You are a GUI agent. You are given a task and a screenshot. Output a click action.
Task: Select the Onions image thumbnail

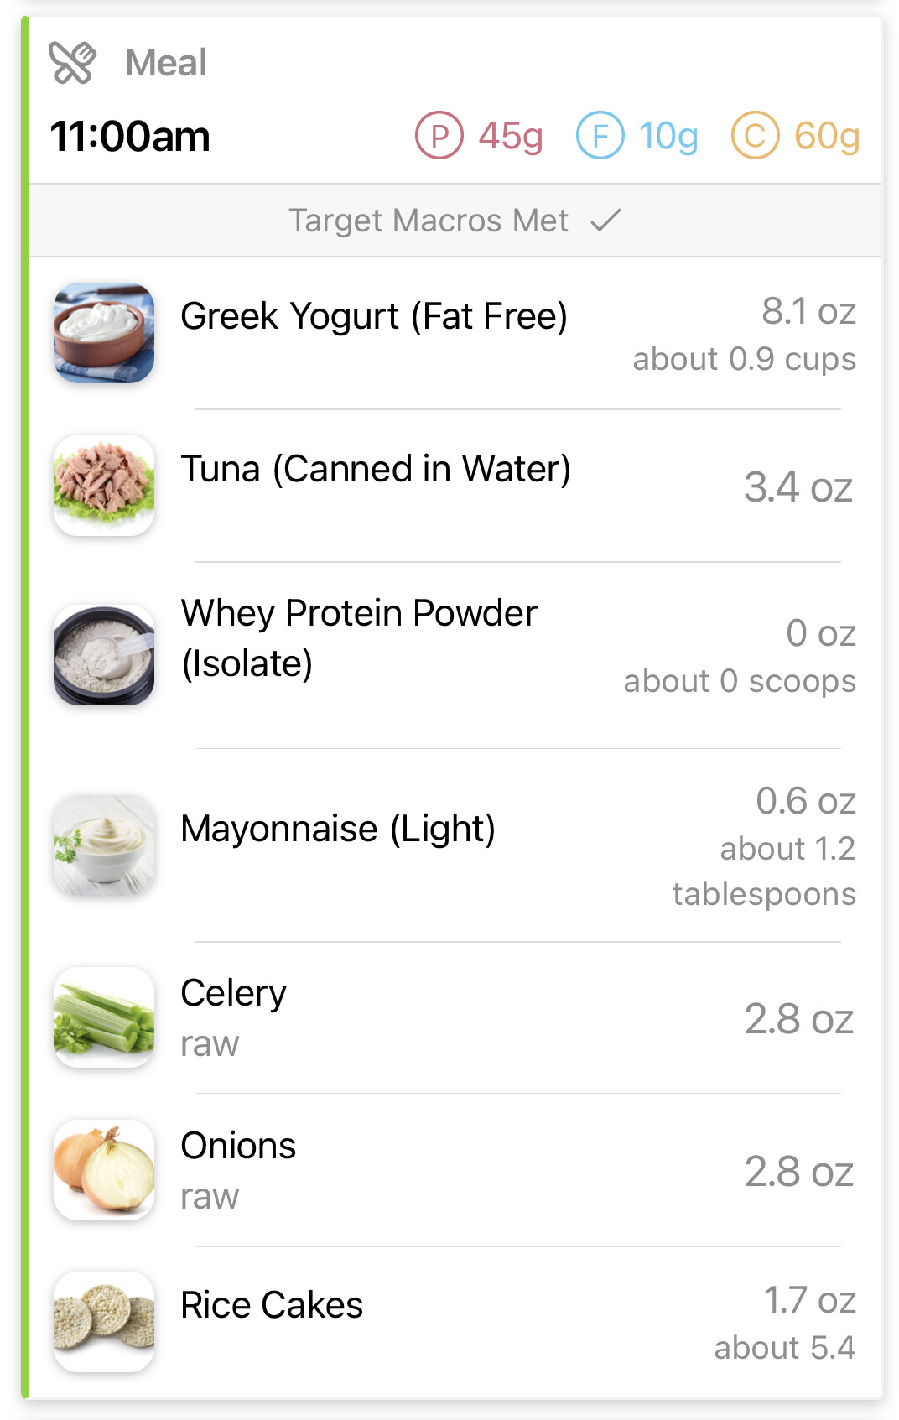tap(104, 1169)
